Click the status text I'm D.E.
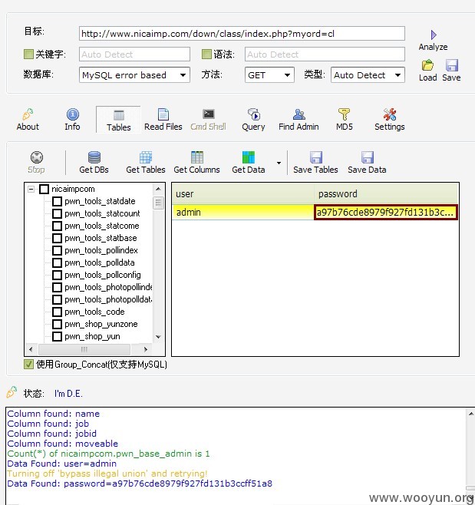475x505 pixels. [x=68, y=394]
